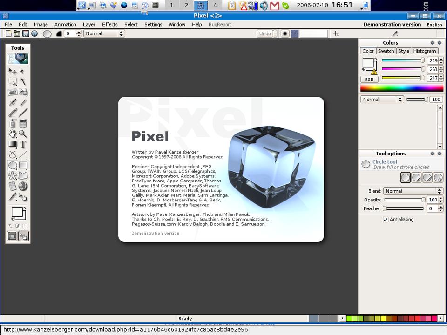Switch to the Swatch tab
447x335 pixels.
386,51
